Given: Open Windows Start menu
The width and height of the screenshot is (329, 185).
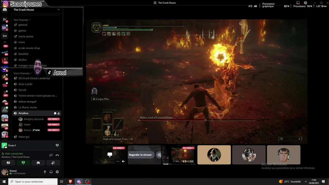Looking at the screenshot, I should (4, 182).
